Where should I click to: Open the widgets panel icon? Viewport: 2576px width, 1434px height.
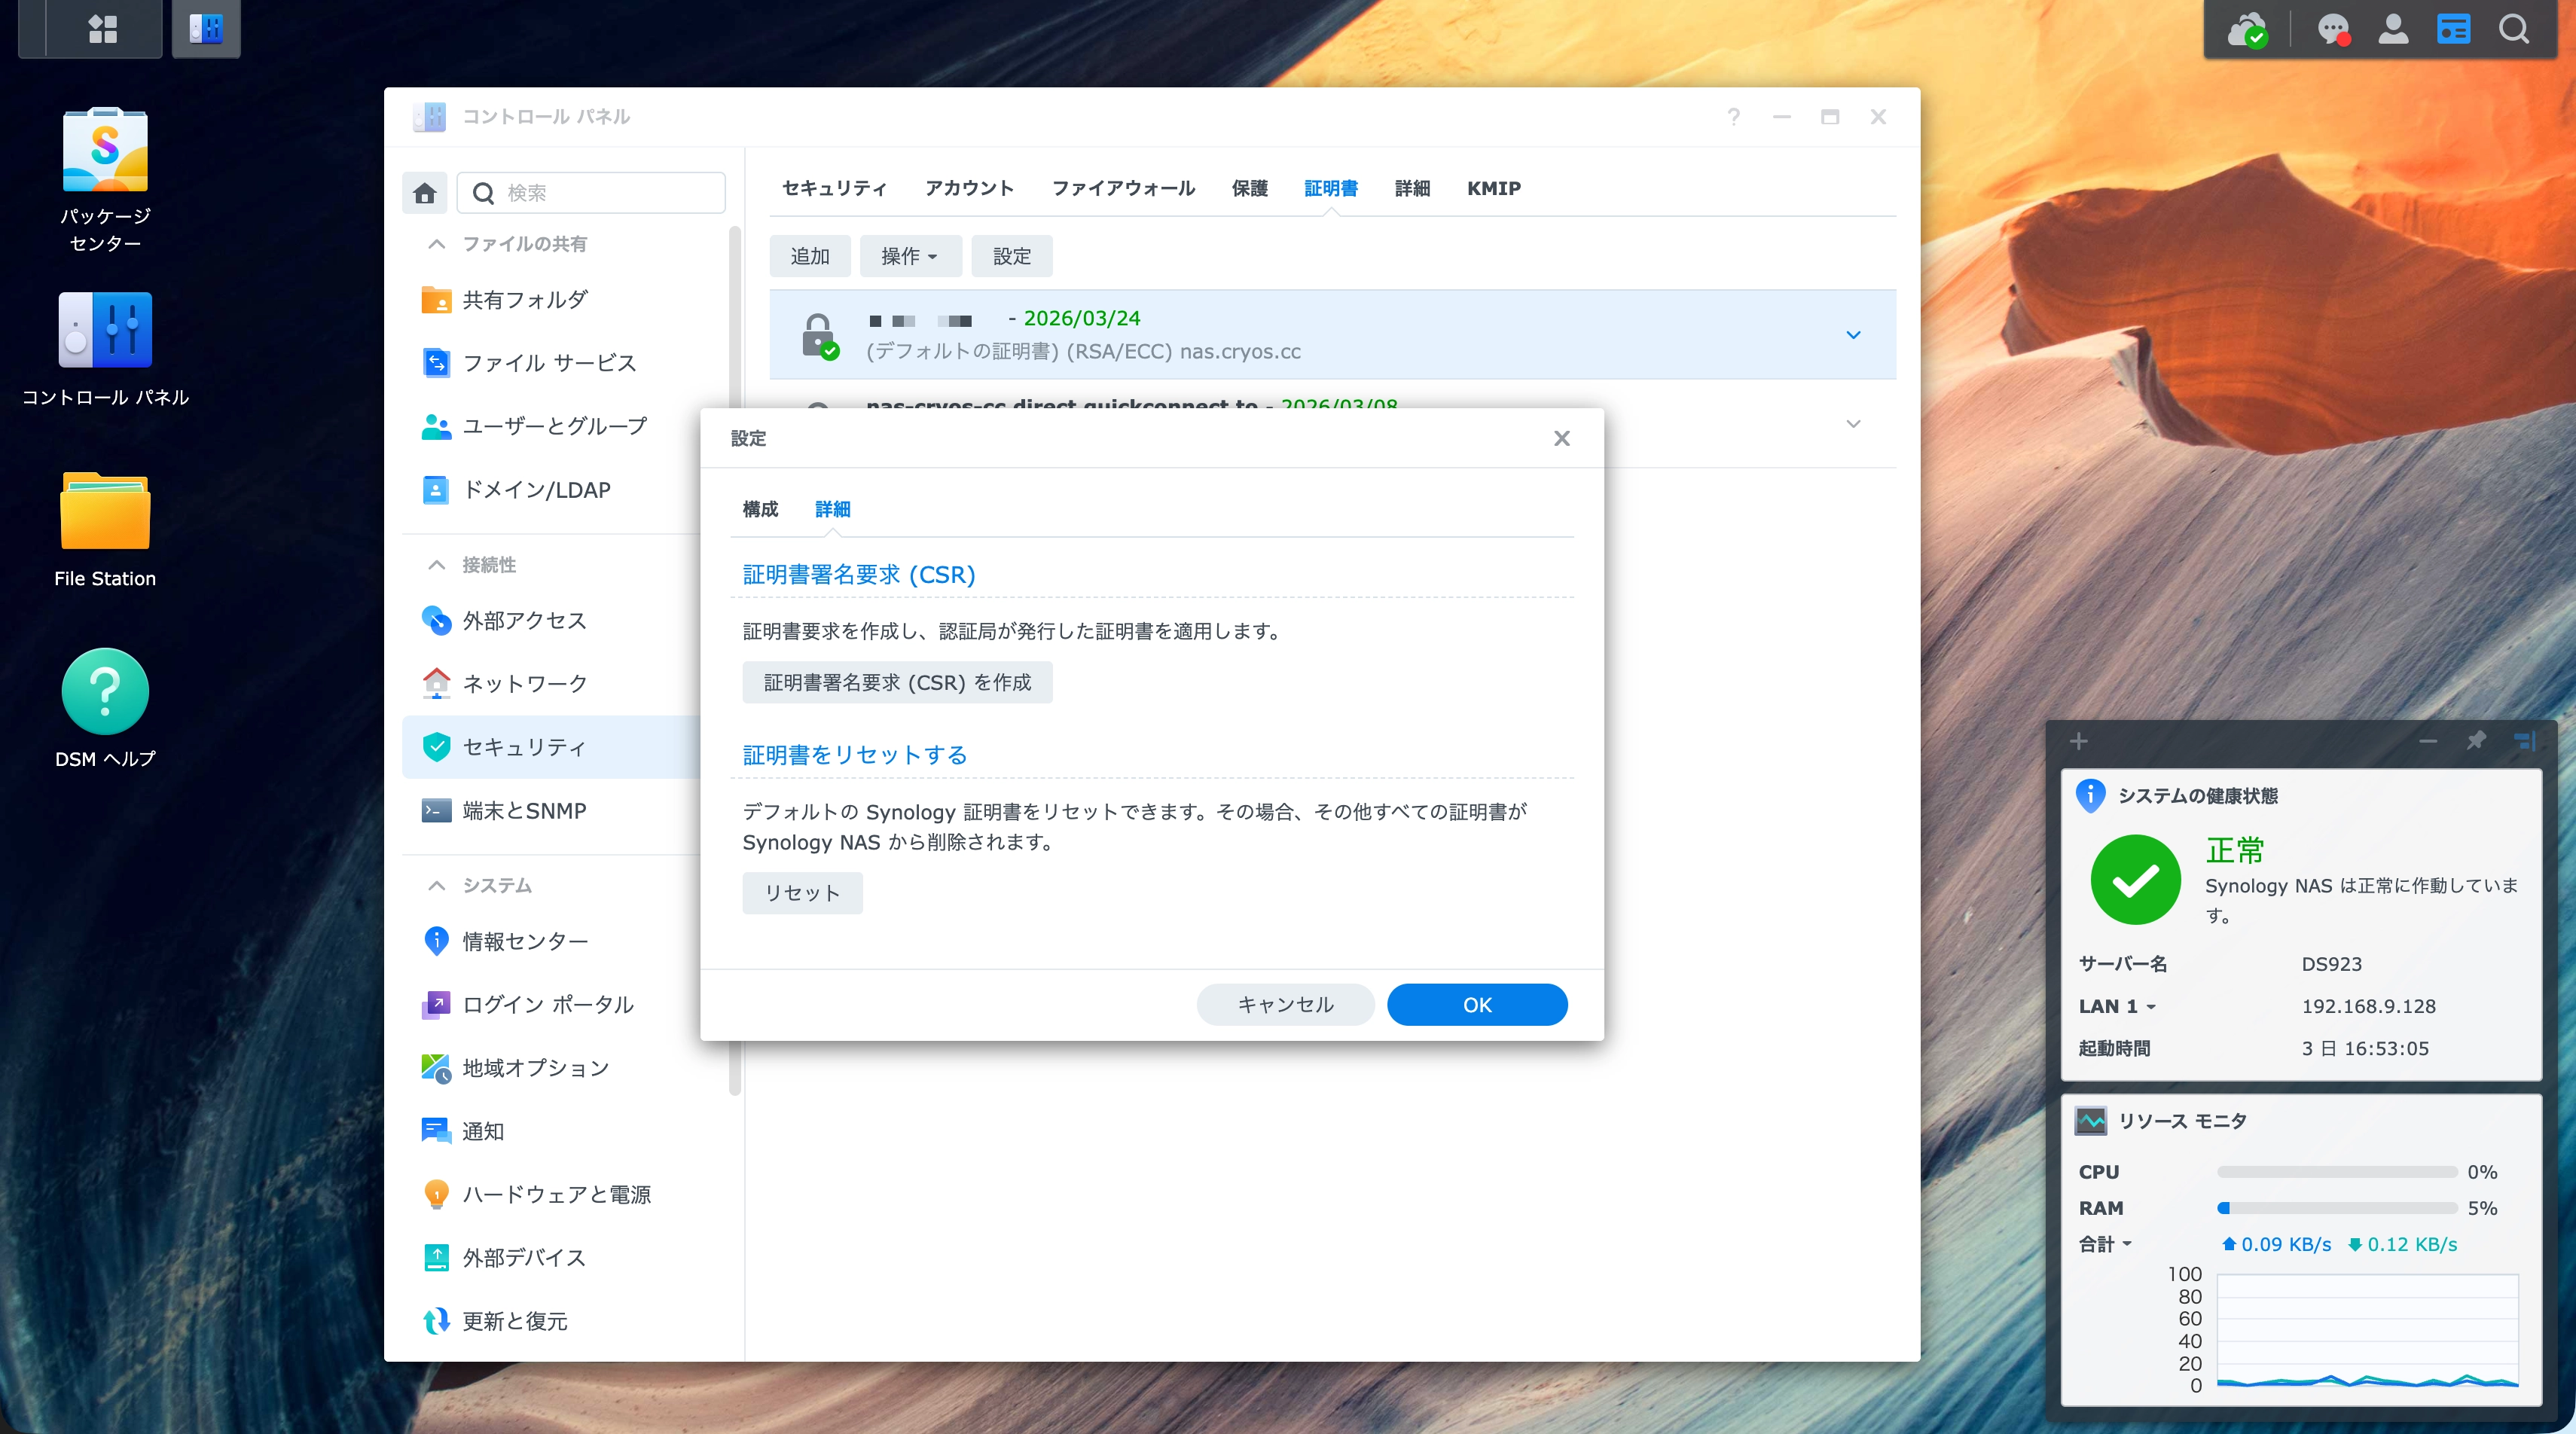(x=2453, y=28)
